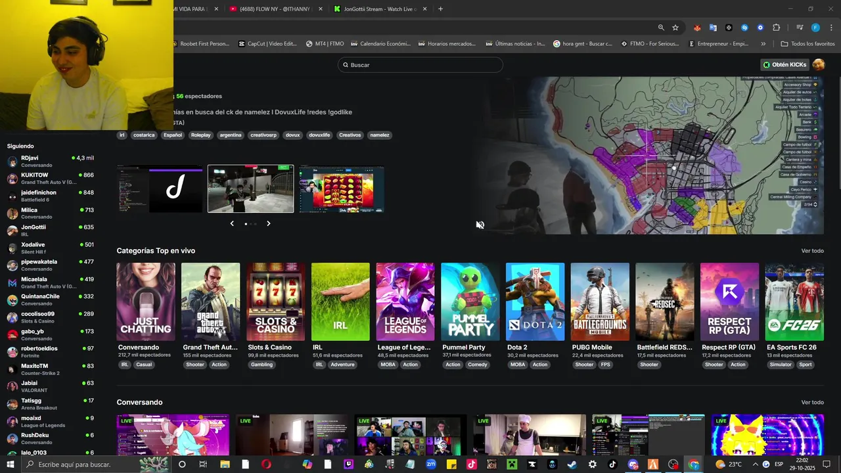Open Discord from the taskbar
This screenshot has width=841, height=473.
[633, 464]
